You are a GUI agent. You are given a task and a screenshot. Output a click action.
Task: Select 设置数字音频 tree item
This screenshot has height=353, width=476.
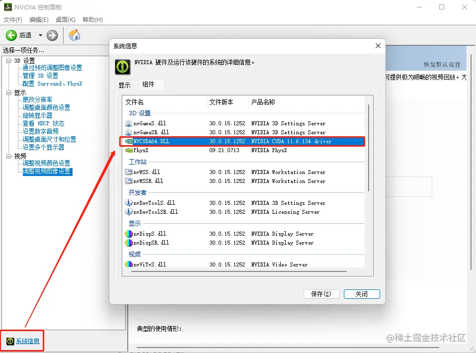coord(40,131)
